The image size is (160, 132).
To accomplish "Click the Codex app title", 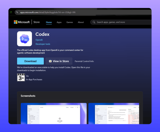I will click(42, 34).
